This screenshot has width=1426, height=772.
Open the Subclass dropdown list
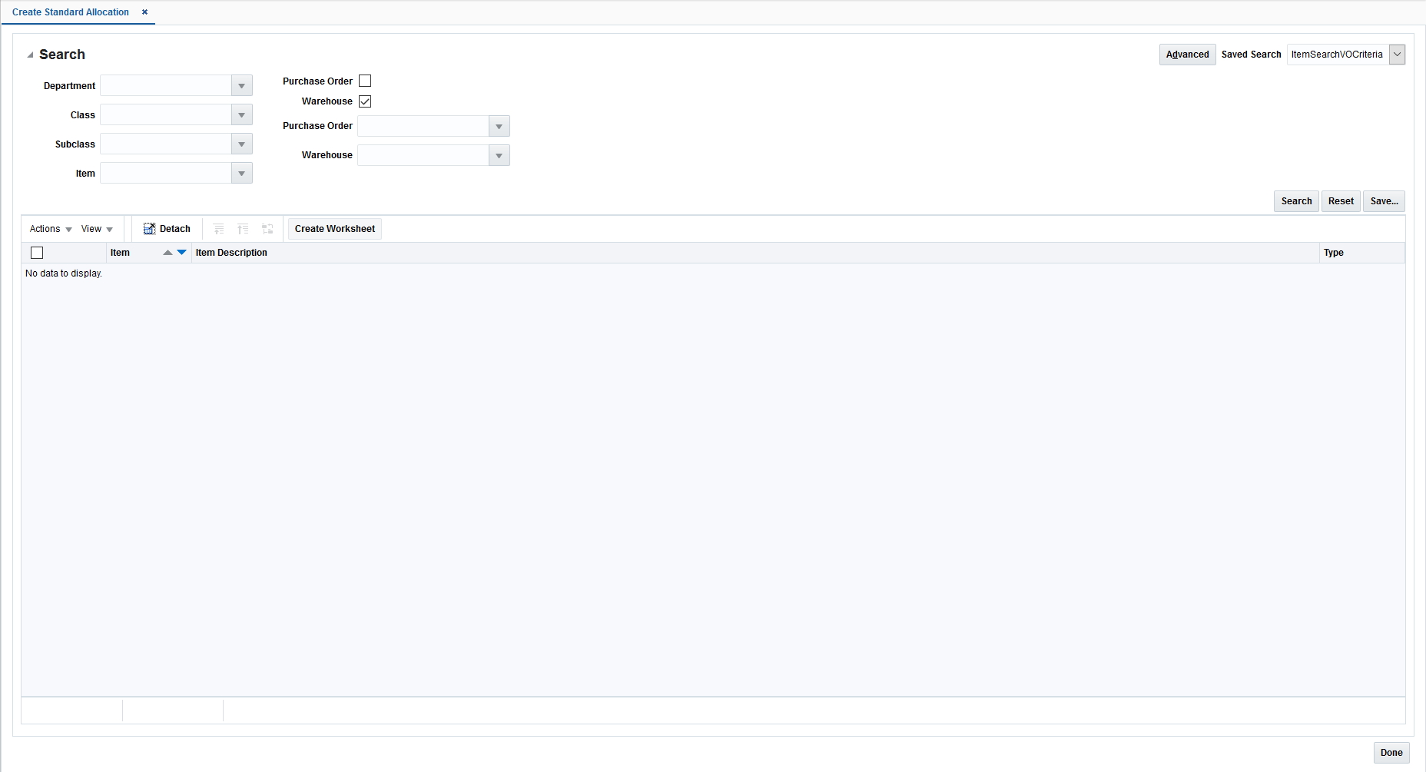coord(240,144)
